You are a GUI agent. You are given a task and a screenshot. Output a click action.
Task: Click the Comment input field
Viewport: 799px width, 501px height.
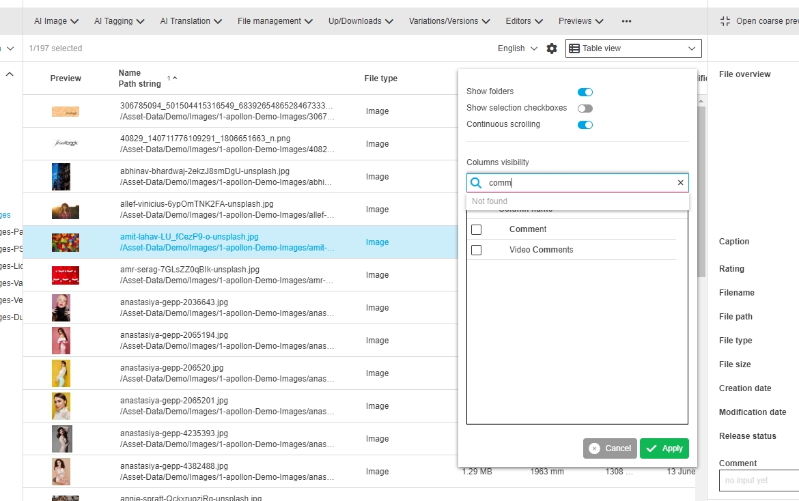pyautogui.click(x=759, y=481)
